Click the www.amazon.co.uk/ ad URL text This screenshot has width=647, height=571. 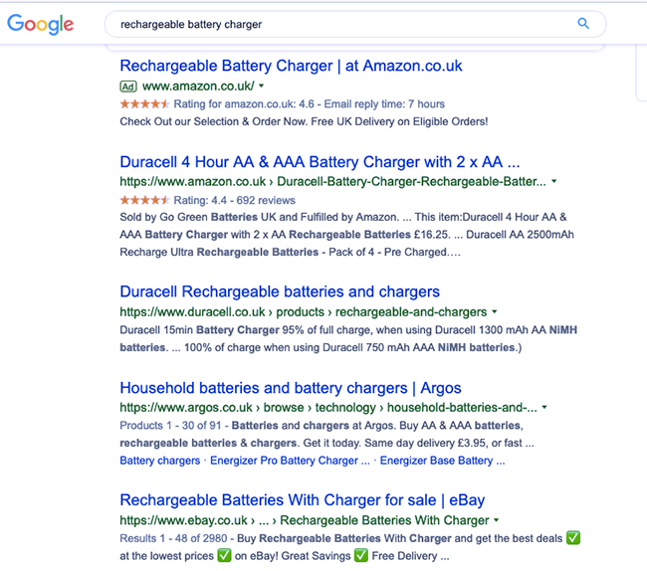198,87
